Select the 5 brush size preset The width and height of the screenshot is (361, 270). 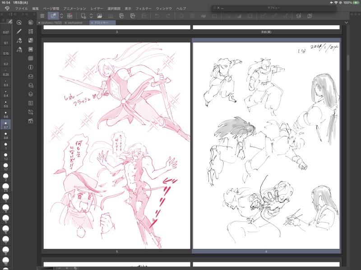click(x=6, y=219)
